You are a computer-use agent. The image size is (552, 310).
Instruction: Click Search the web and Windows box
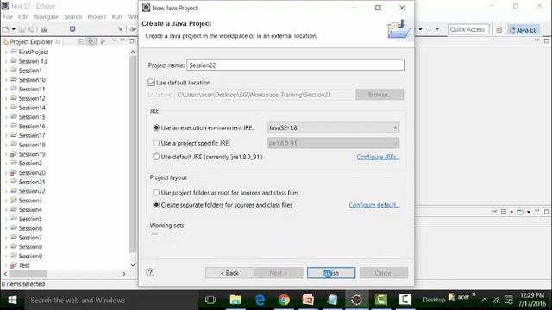(112, 300)
